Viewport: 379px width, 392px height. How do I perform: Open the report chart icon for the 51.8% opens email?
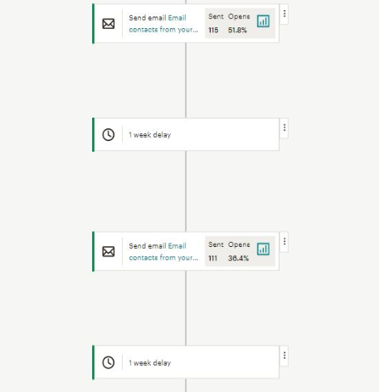click(x=263, y=21)
